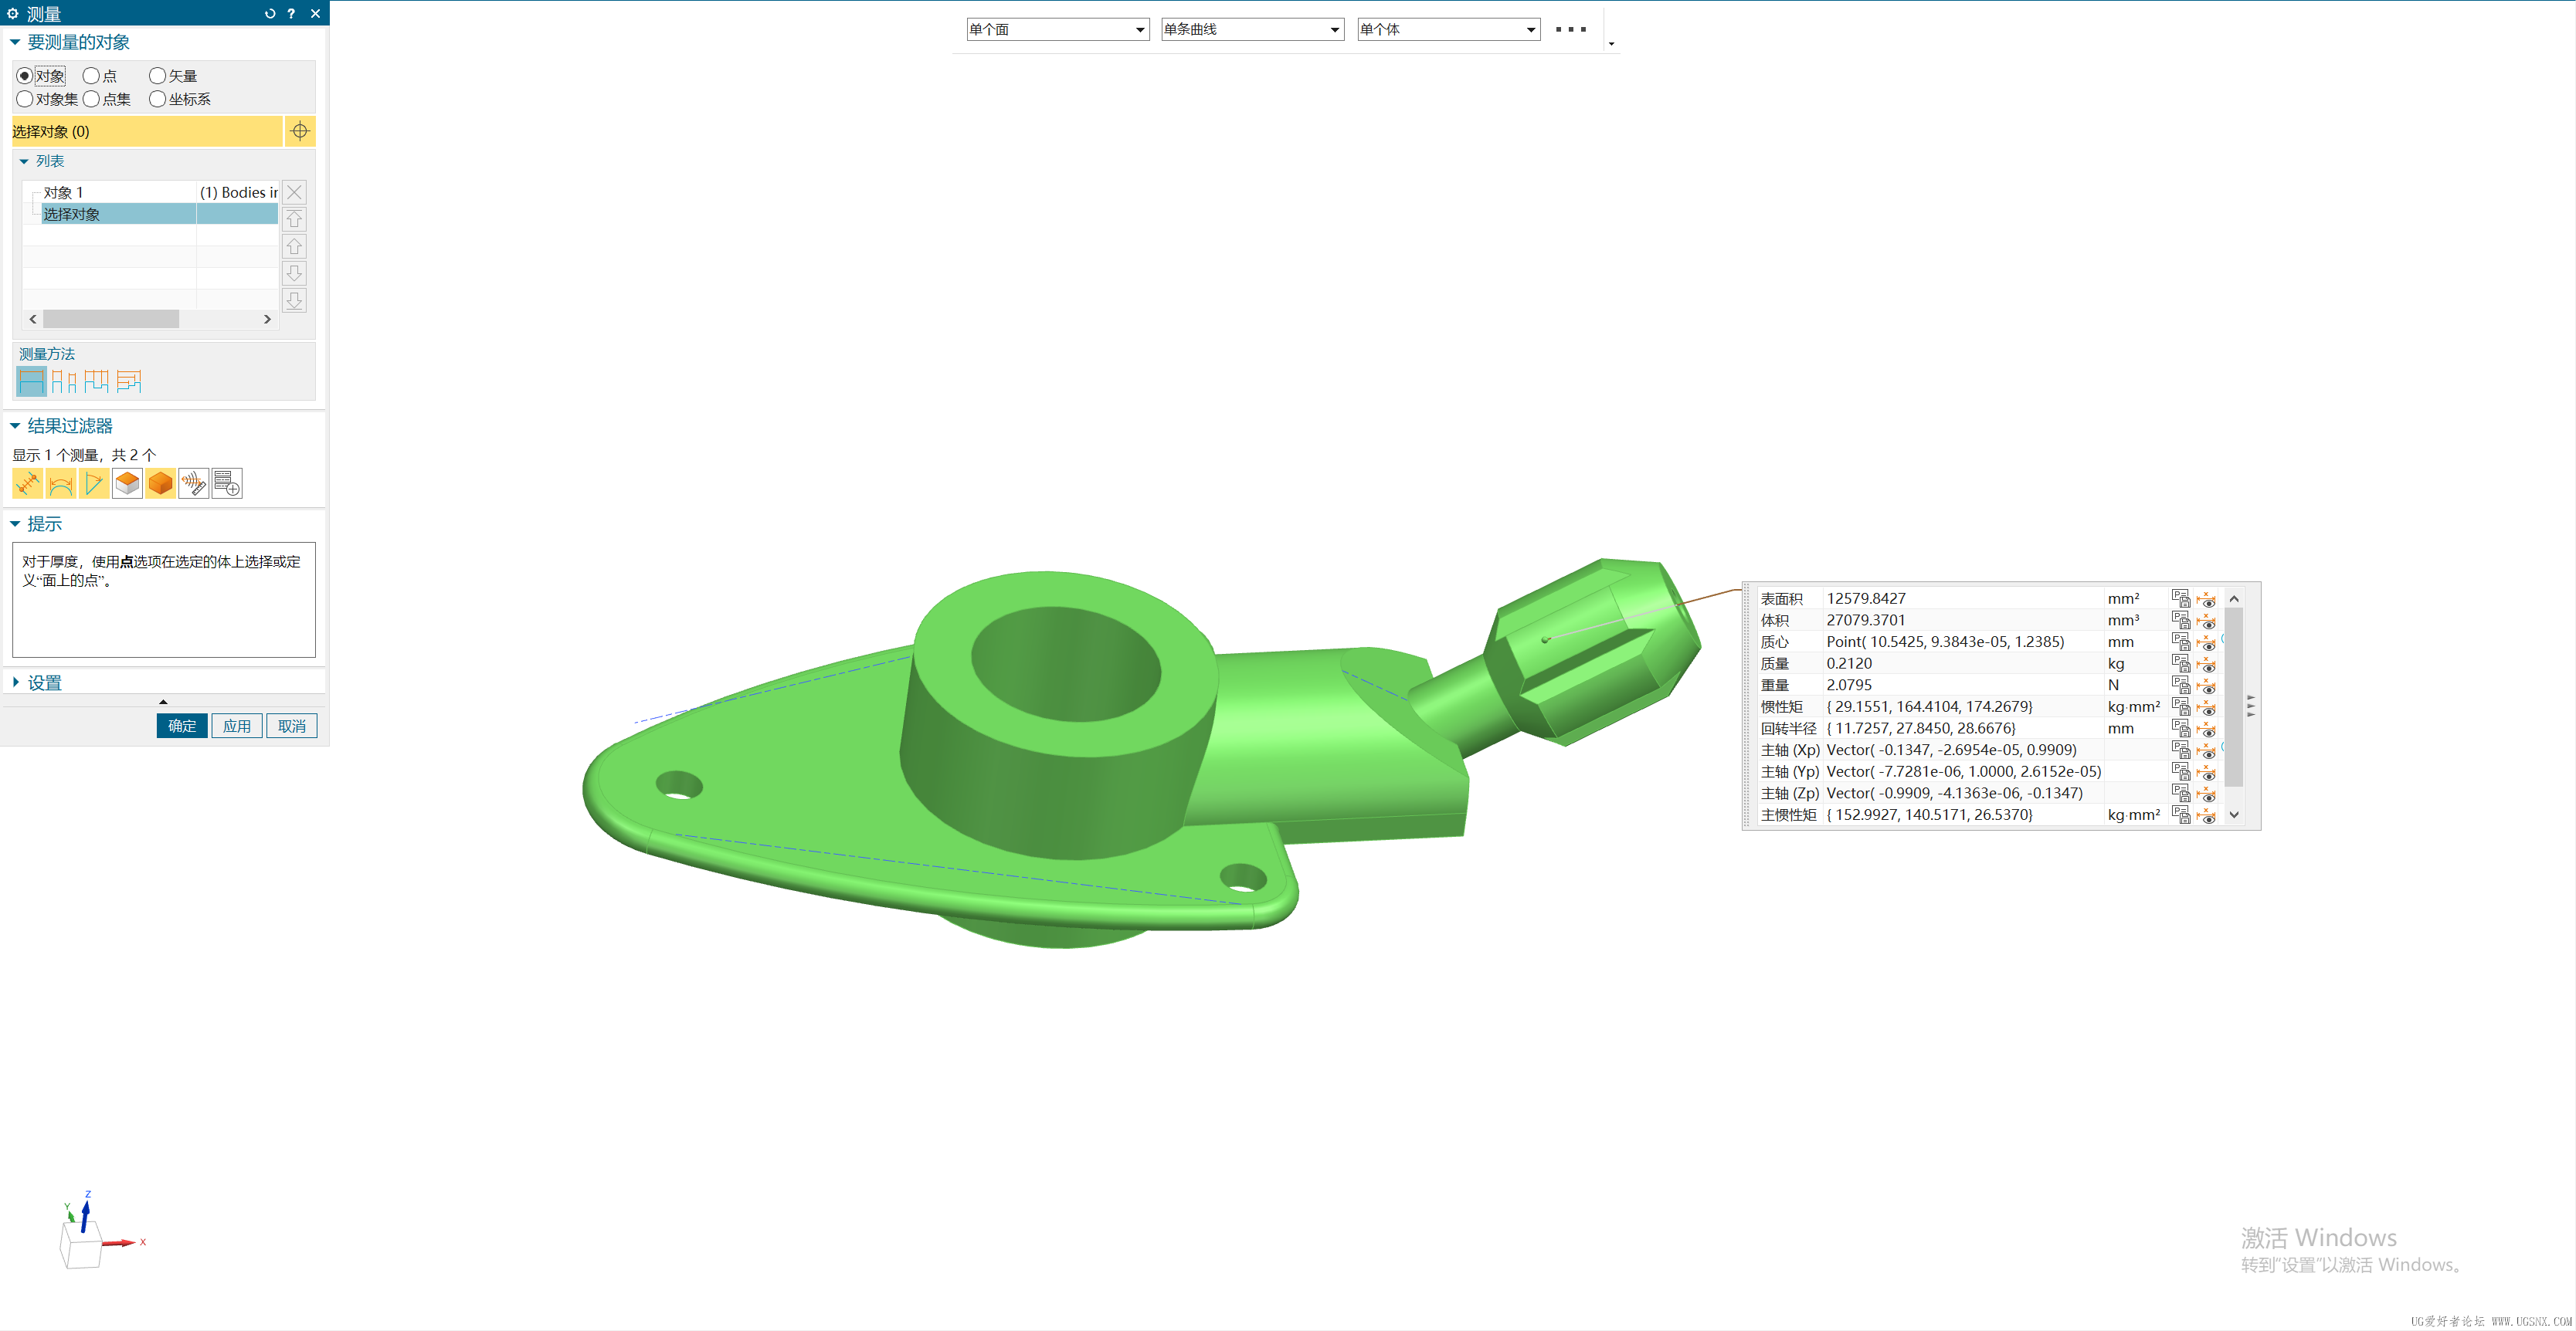Save the 质量 value as parameter

pos(2181,663)
